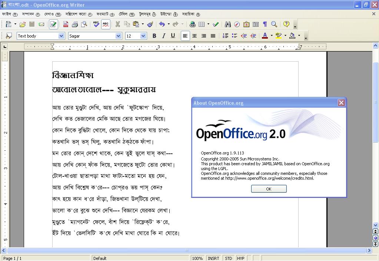Expand the Undo history dropdown arrow
This screenshot has width=379, height=261.
pos(169,24)
